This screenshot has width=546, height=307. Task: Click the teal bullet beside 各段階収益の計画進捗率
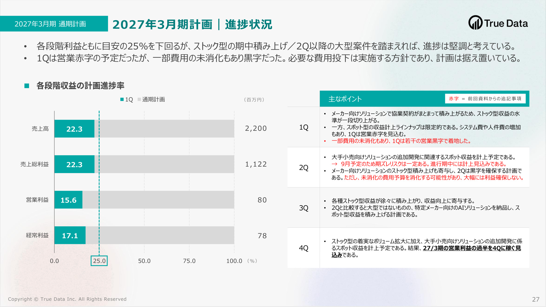[27, 86]
